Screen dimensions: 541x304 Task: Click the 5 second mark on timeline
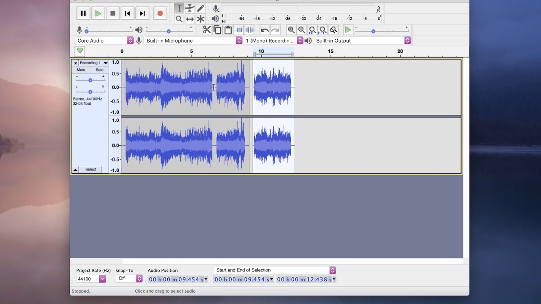(x=191, y=52)
